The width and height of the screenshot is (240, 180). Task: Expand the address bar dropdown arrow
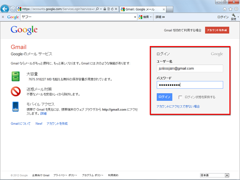coord(101,9)
